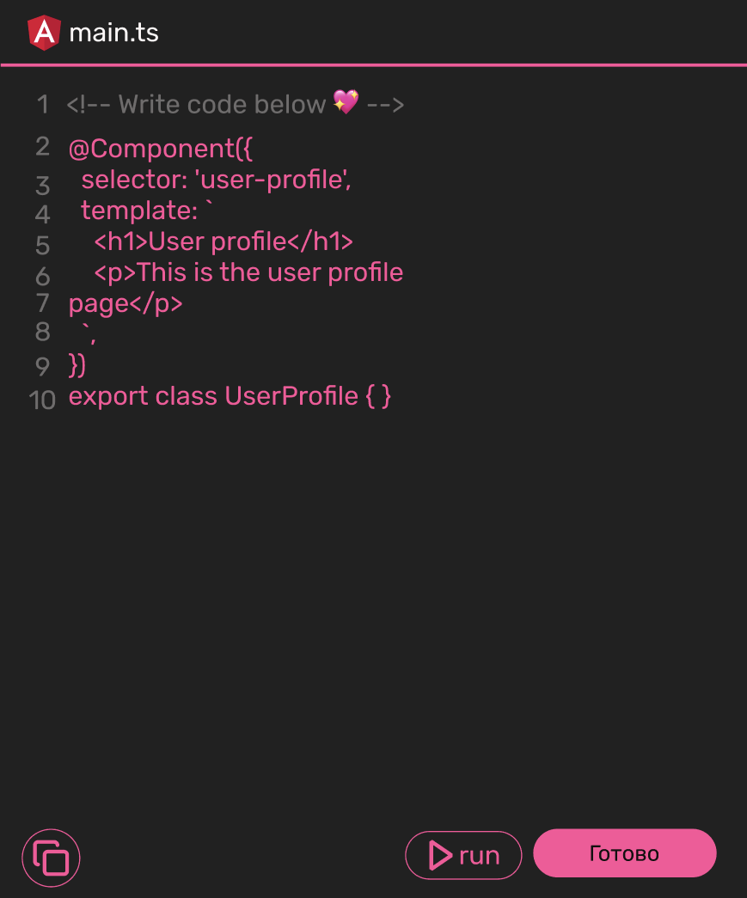The height and width of the screenshot is (898, 747).
Task: Place cursor on the @Component({ line
Action: 160,149
